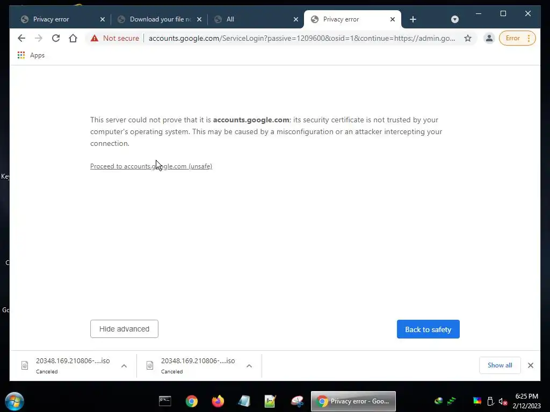
Task: Go back using the browser back arrow
Action: 21,38
